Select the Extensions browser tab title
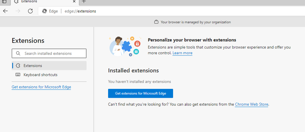This screenshot has height=132, width=305. click(29, 1)
